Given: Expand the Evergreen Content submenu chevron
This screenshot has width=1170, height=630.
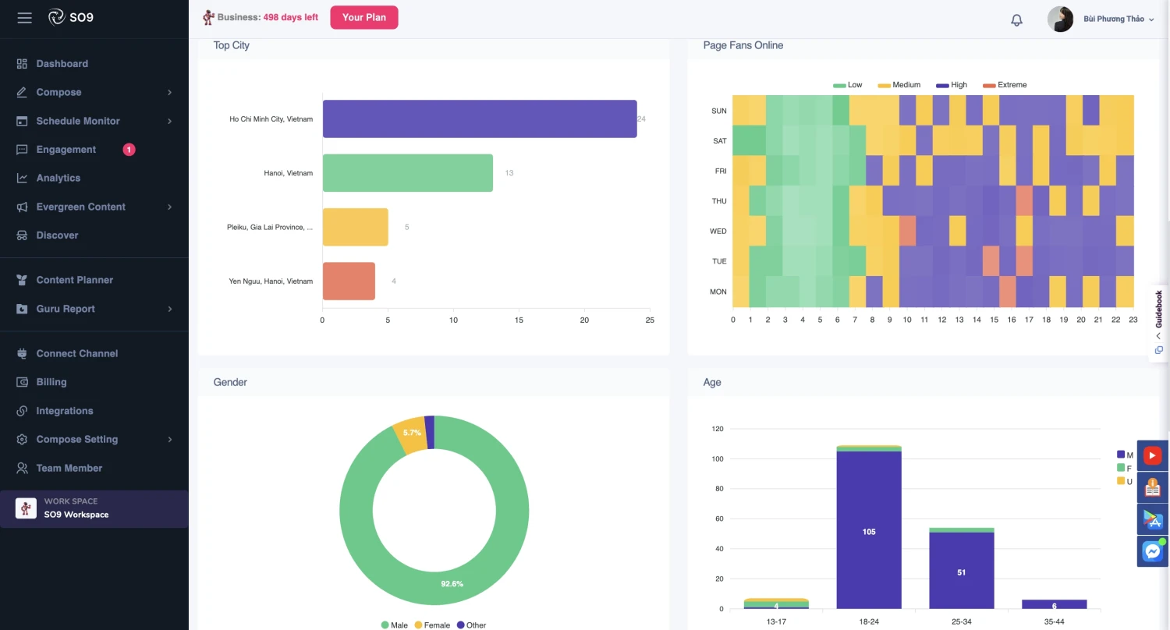Looking at the screenshot, I should [x=169, y=207].
